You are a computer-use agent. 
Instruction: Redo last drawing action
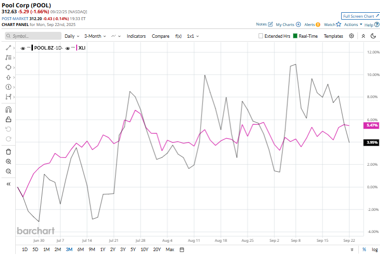pyautogui.click(x=8, y=139)
